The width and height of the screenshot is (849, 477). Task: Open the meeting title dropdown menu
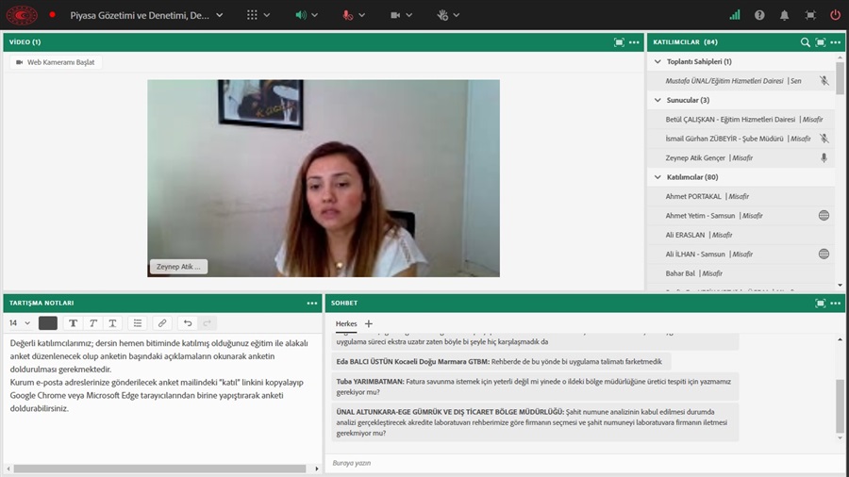pyautogui.click(x=219, y=15)
